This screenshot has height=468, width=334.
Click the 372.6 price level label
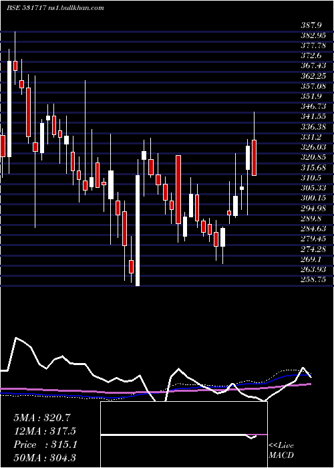[311, 55]
